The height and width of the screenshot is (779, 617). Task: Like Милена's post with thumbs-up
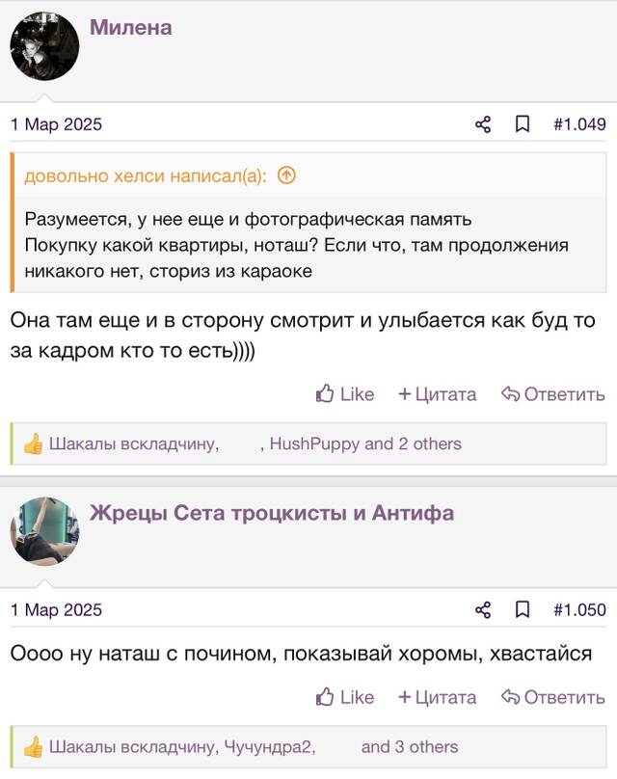[345, 394]
